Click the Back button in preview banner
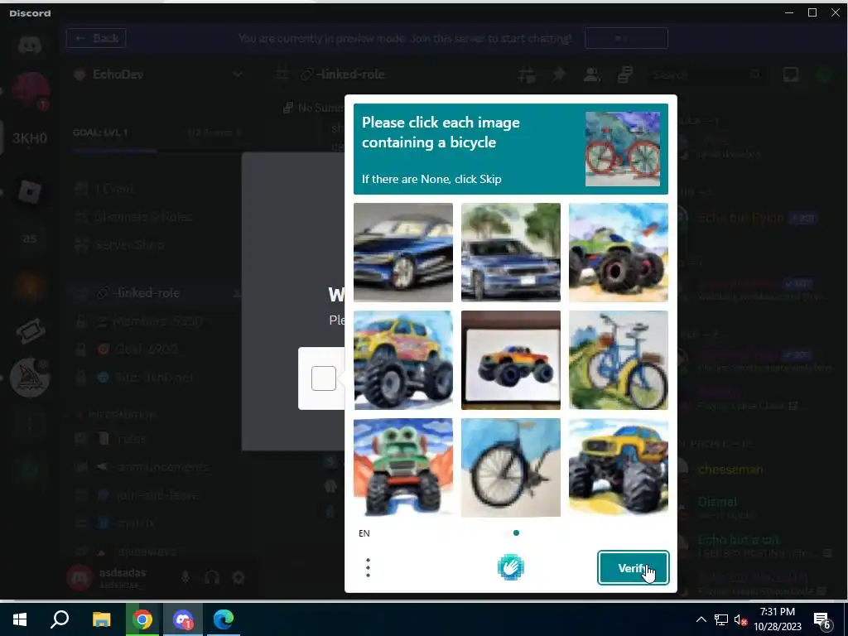848x636 pixels. tap(96, 38)
